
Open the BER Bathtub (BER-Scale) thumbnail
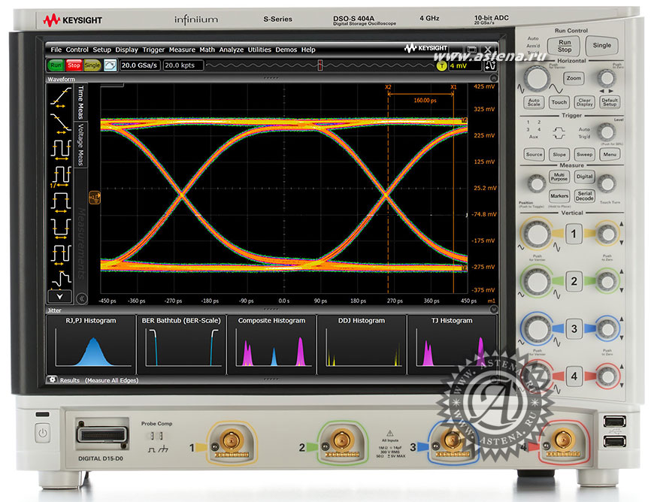[x=181, y=344]
